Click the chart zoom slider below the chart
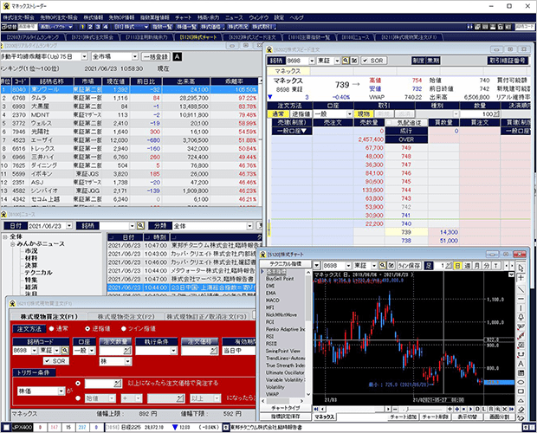The image size is (537, 433). point(423,409)
